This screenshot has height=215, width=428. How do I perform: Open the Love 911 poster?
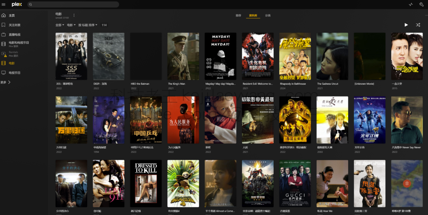[x=109, y=184]
